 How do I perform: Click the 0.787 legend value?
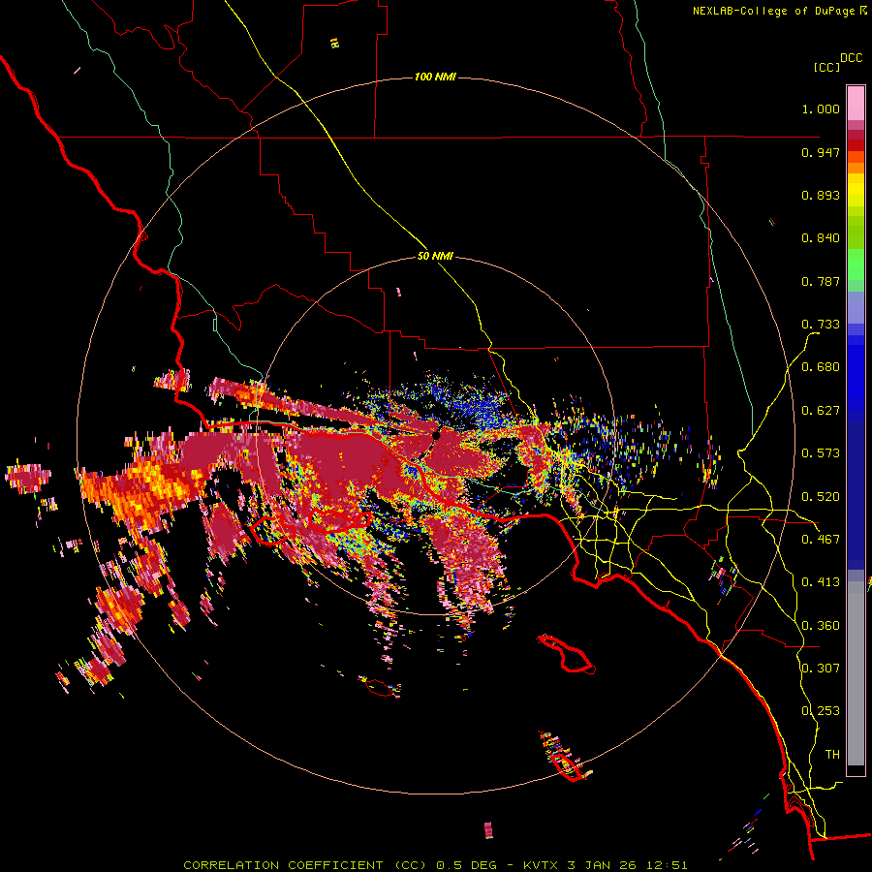(x=821, y=281)
